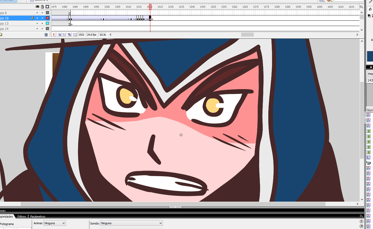
Task: Toggle lock dot for layer 'pa 16'
Action: coord(42,18)
